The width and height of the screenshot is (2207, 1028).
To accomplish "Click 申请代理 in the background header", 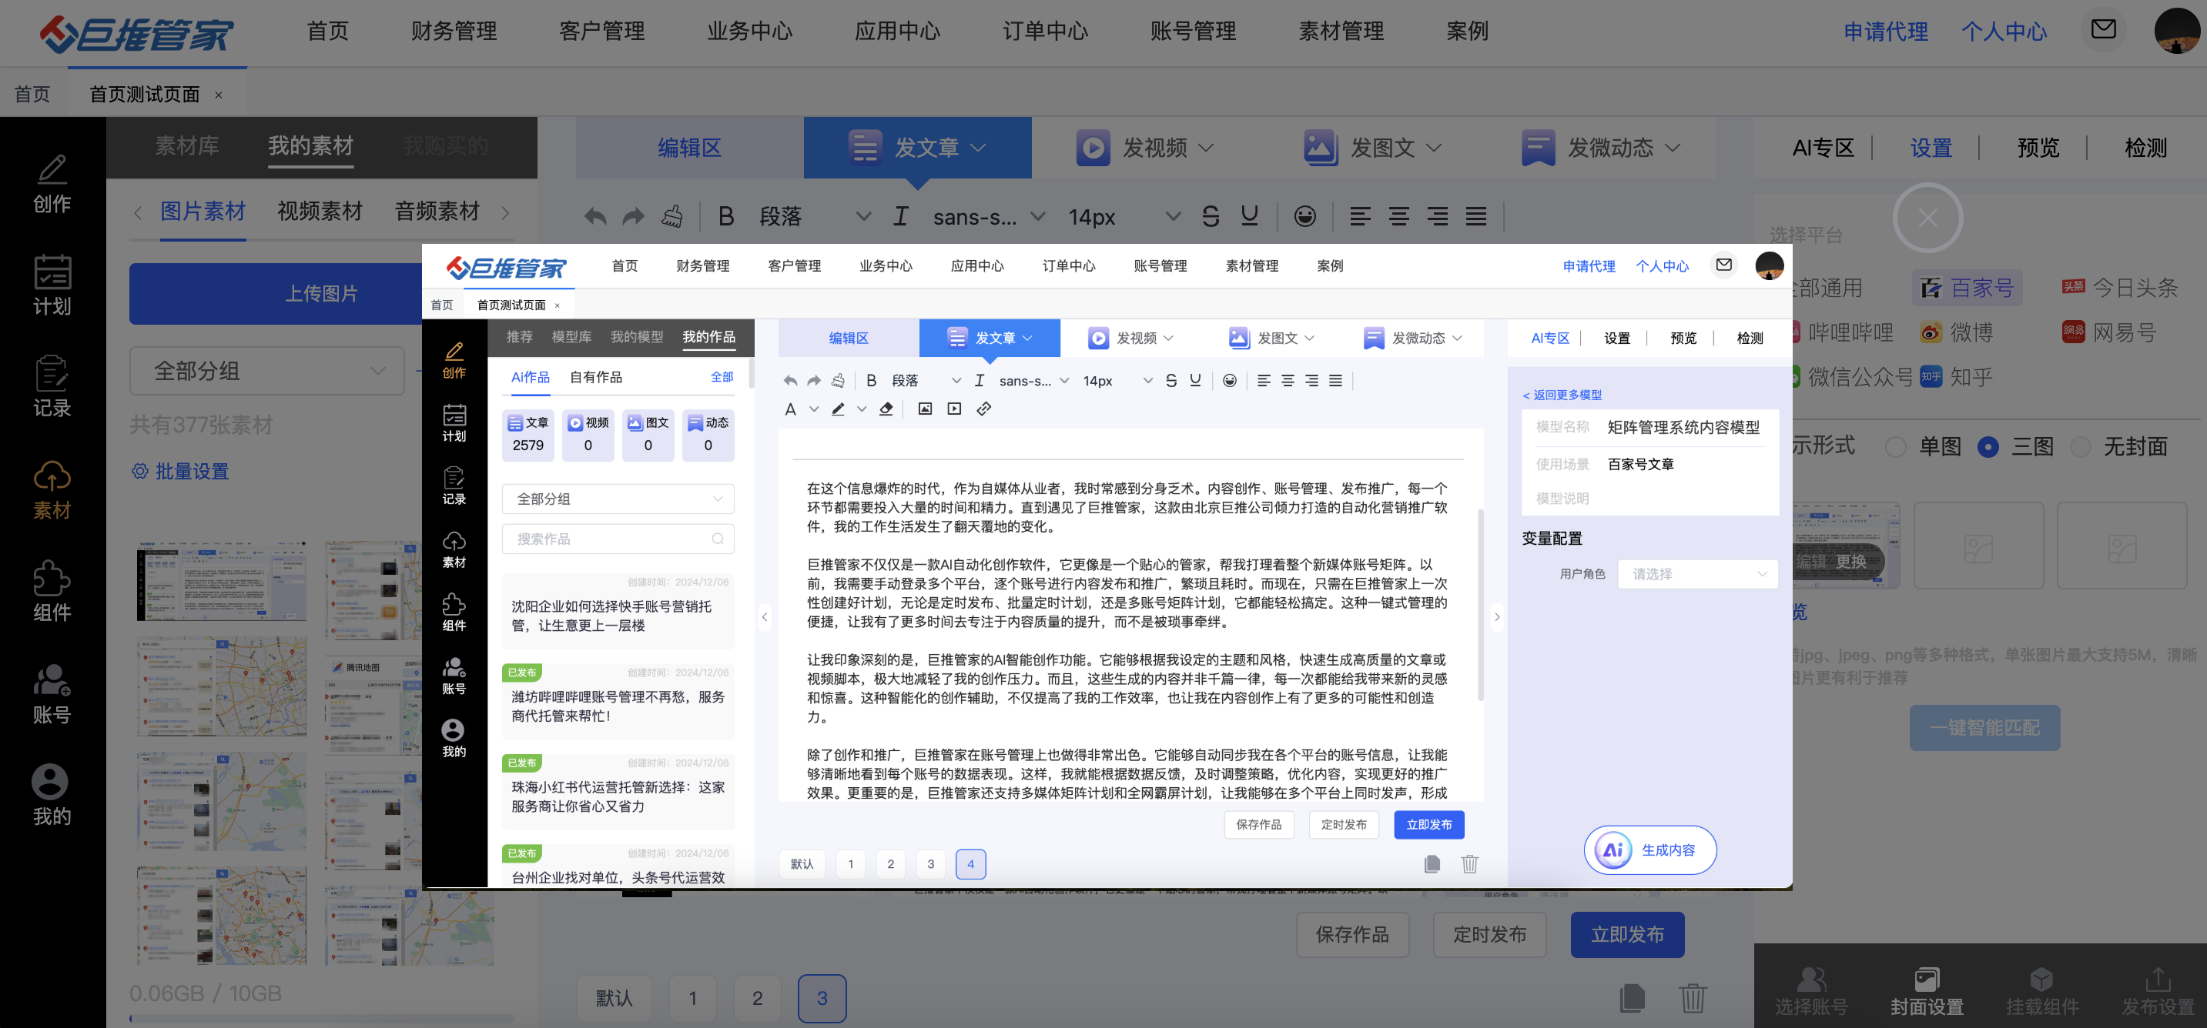I will [x=1885, y=32].
